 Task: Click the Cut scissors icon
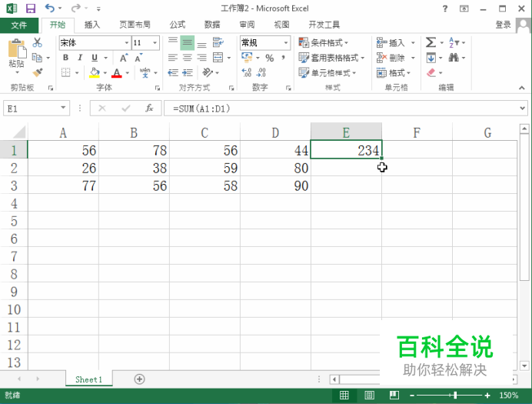point(38,42)
